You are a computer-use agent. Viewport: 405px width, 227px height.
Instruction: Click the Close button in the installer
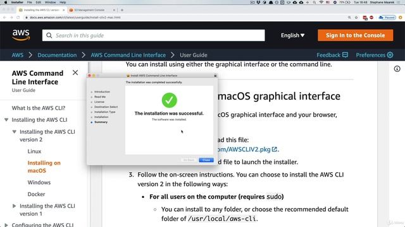click(x=206, y=160)
